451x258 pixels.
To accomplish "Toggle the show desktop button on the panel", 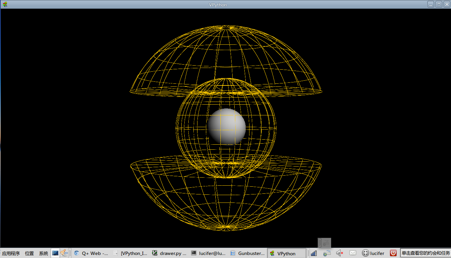I will (55, 253).
